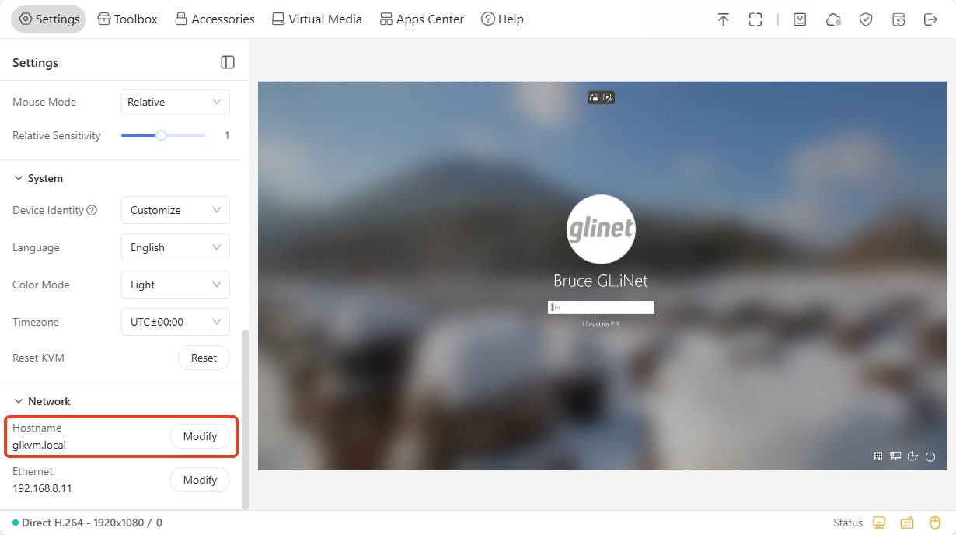Click the logout exit icon

pyautogui.click(x=930, y=19)
